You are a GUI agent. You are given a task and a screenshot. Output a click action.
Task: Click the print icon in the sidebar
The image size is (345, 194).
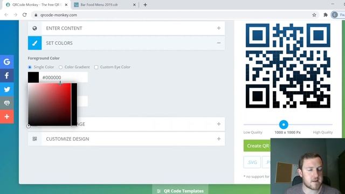click(7, 103)
